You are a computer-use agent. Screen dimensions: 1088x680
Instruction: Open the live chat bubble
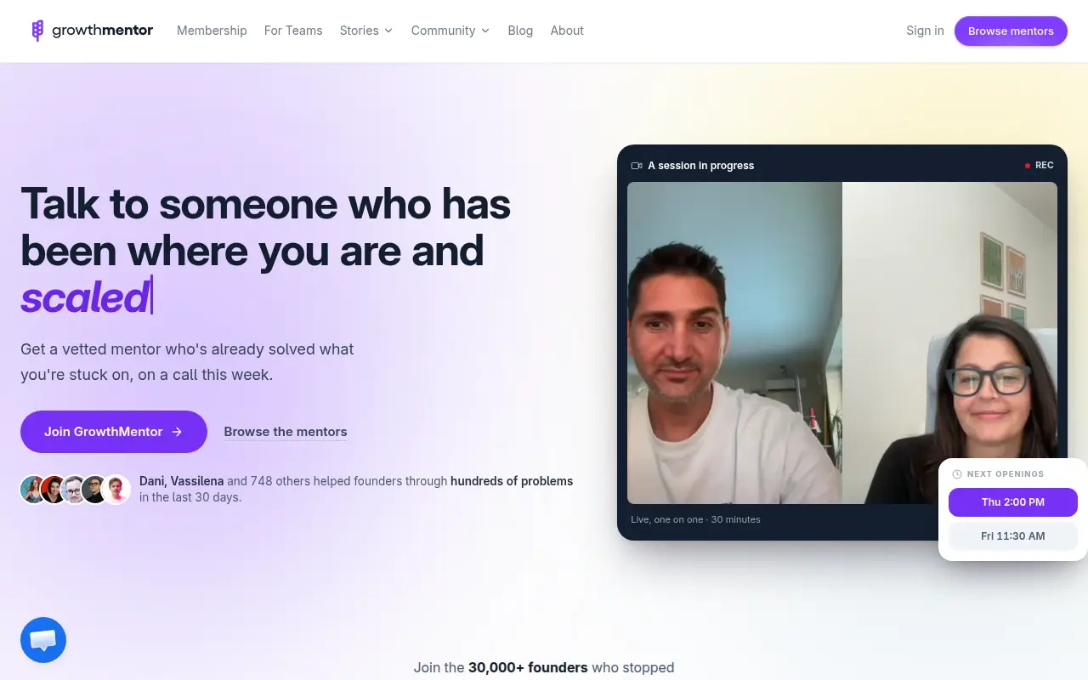coord(43,640)
